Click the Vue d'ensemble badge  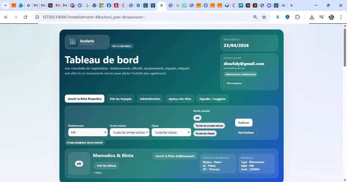coord(122,46)
